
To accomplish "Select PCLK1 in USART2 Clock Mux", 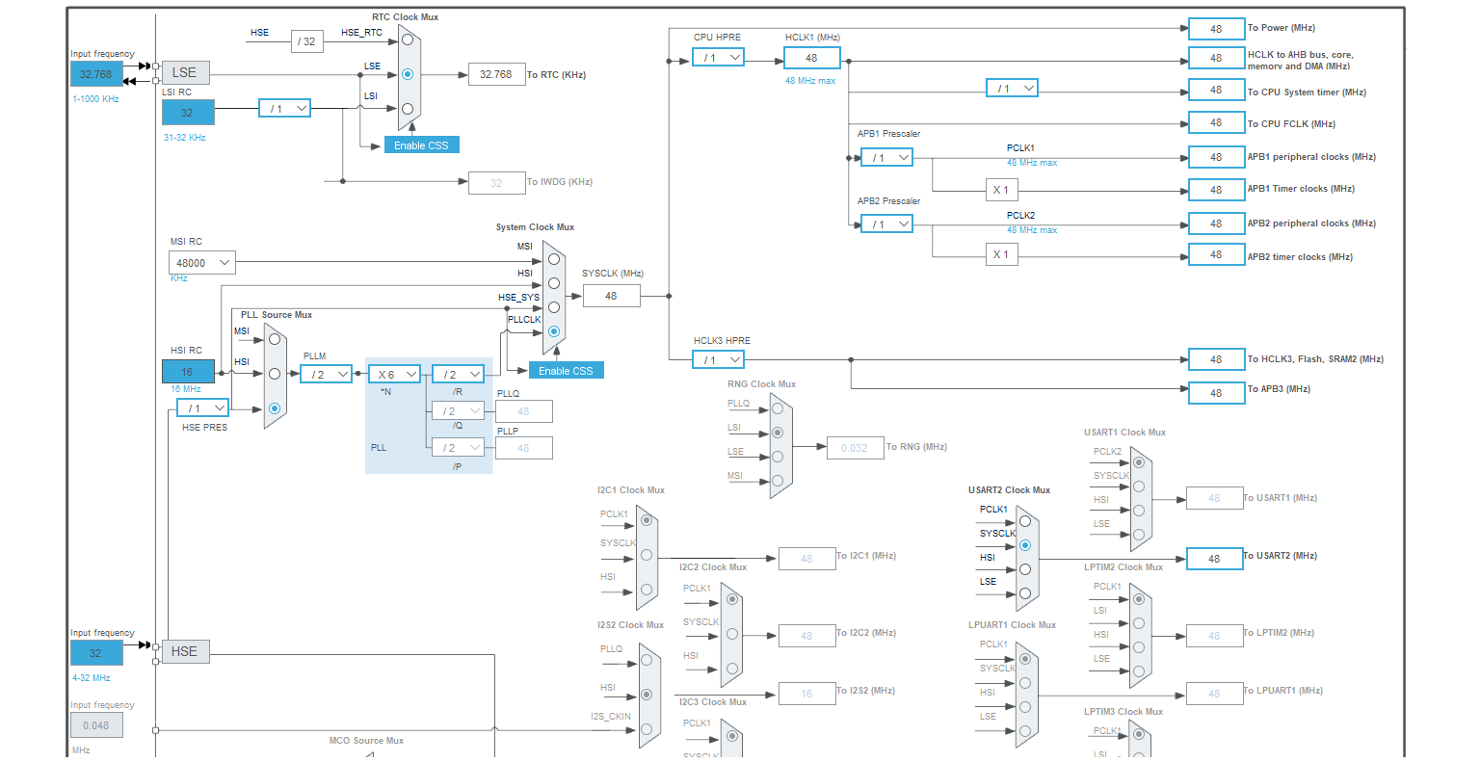I will pos(1025,521).
